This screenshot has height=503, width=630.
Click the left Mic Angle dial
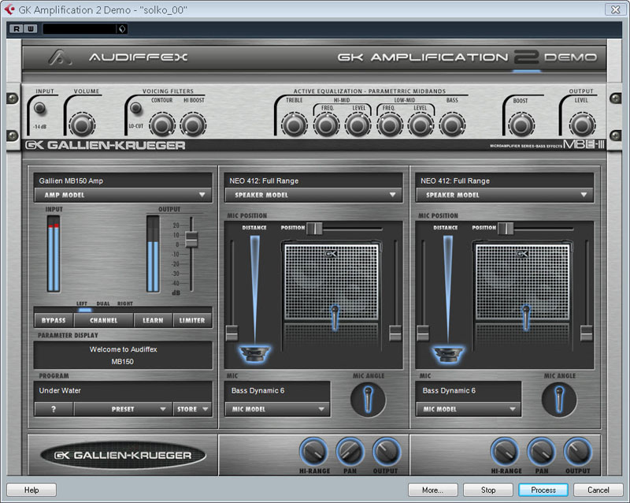coord(368,400)
